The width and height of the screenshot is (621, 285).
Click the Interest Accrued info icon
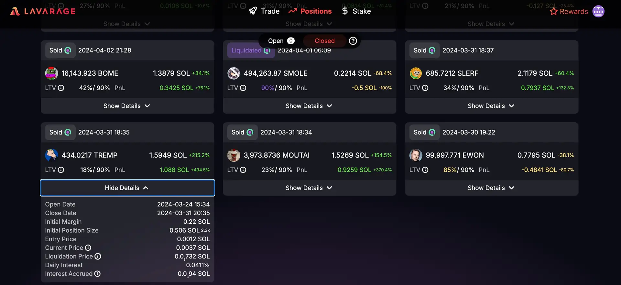(x=97, y=274)
